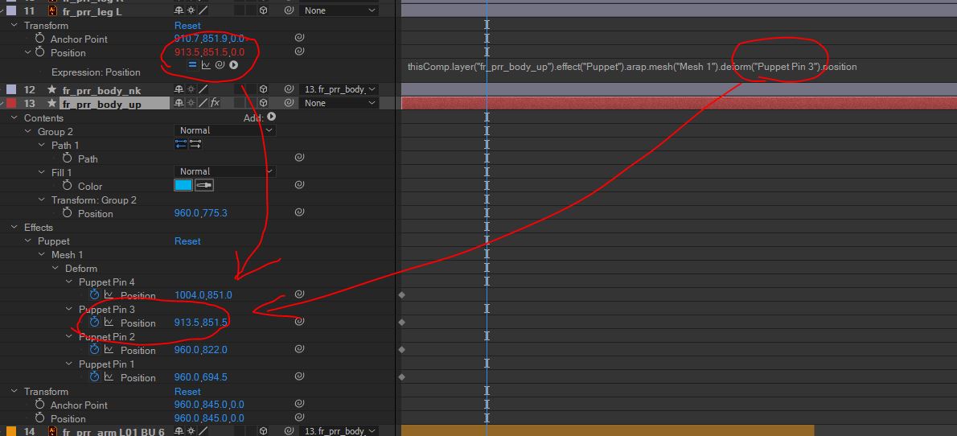Image resolution: width=957 pixels, height=436 pixels.
Task: Click body_up Anchor Point value 960.0,845.0,0.0
Action: coord(209,405)
